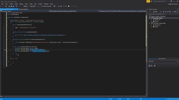This screenshot has width=179, height=100.
Task: Open the Assembly-CSharp project navigation dropdown
Action: click(x=24, y=11)
